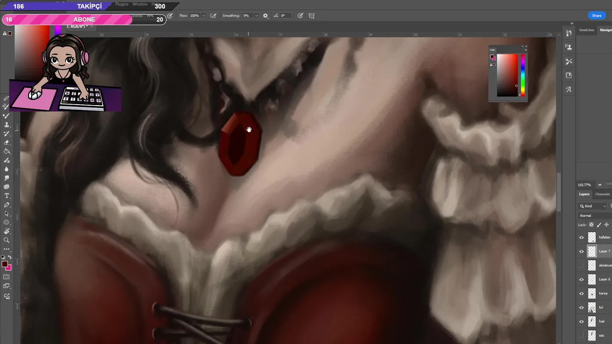Select the Brush tool
The image size is (612, 344).
[x=7, y=116]
